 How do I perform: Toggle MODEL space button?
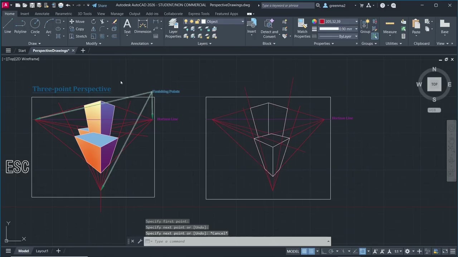[293, 251]
